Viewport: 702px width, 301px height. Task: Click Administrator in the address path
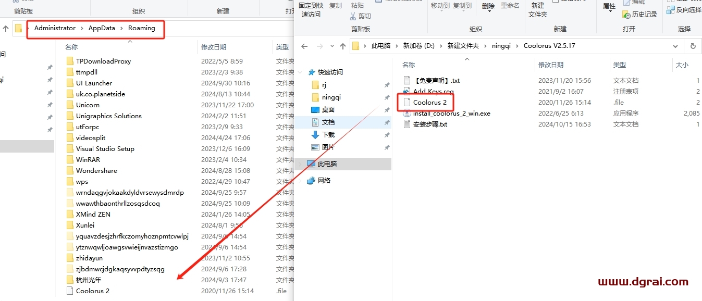coord(55,28)
